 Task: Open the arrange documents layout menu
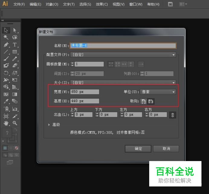point(183,4)
